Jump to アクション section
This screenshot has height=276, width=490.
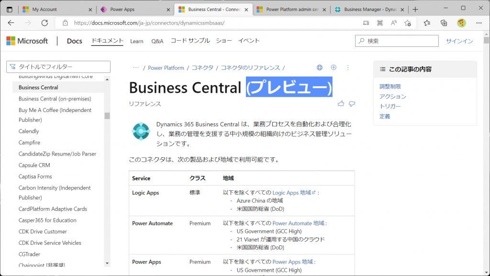[393, 97]
